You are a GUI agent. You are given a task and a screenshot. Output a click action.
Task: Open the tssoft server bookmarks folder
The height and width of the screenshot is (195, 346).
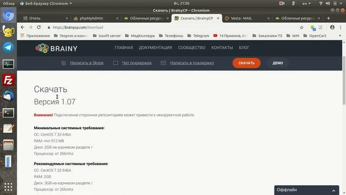tap(107, 36)
